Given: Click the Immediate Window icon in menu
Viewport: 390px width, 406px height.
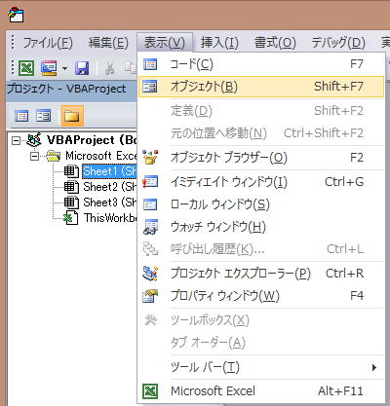Looking at the screenshot, I should click(150, 182).
